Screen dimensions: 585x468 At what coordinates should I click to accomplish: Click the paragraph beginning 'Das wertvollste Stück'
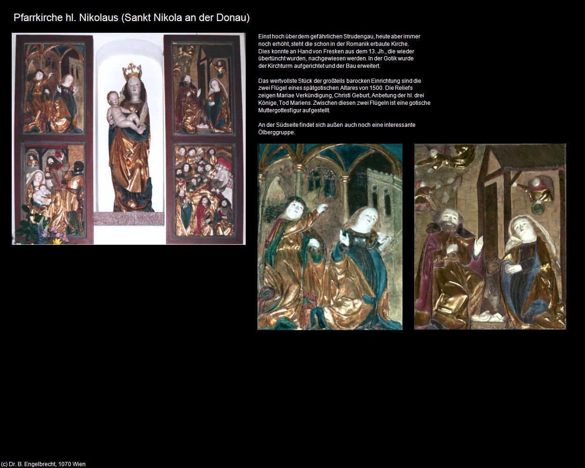tap(344, 95)
